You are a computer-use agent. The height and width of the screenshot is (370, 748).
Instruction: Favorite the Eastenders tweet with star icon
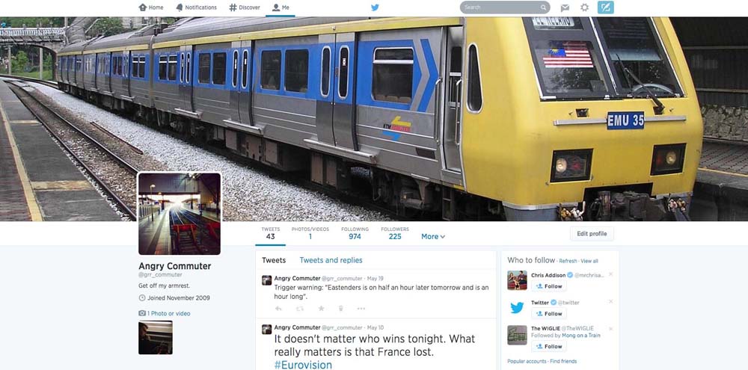[x=321, y=309]
